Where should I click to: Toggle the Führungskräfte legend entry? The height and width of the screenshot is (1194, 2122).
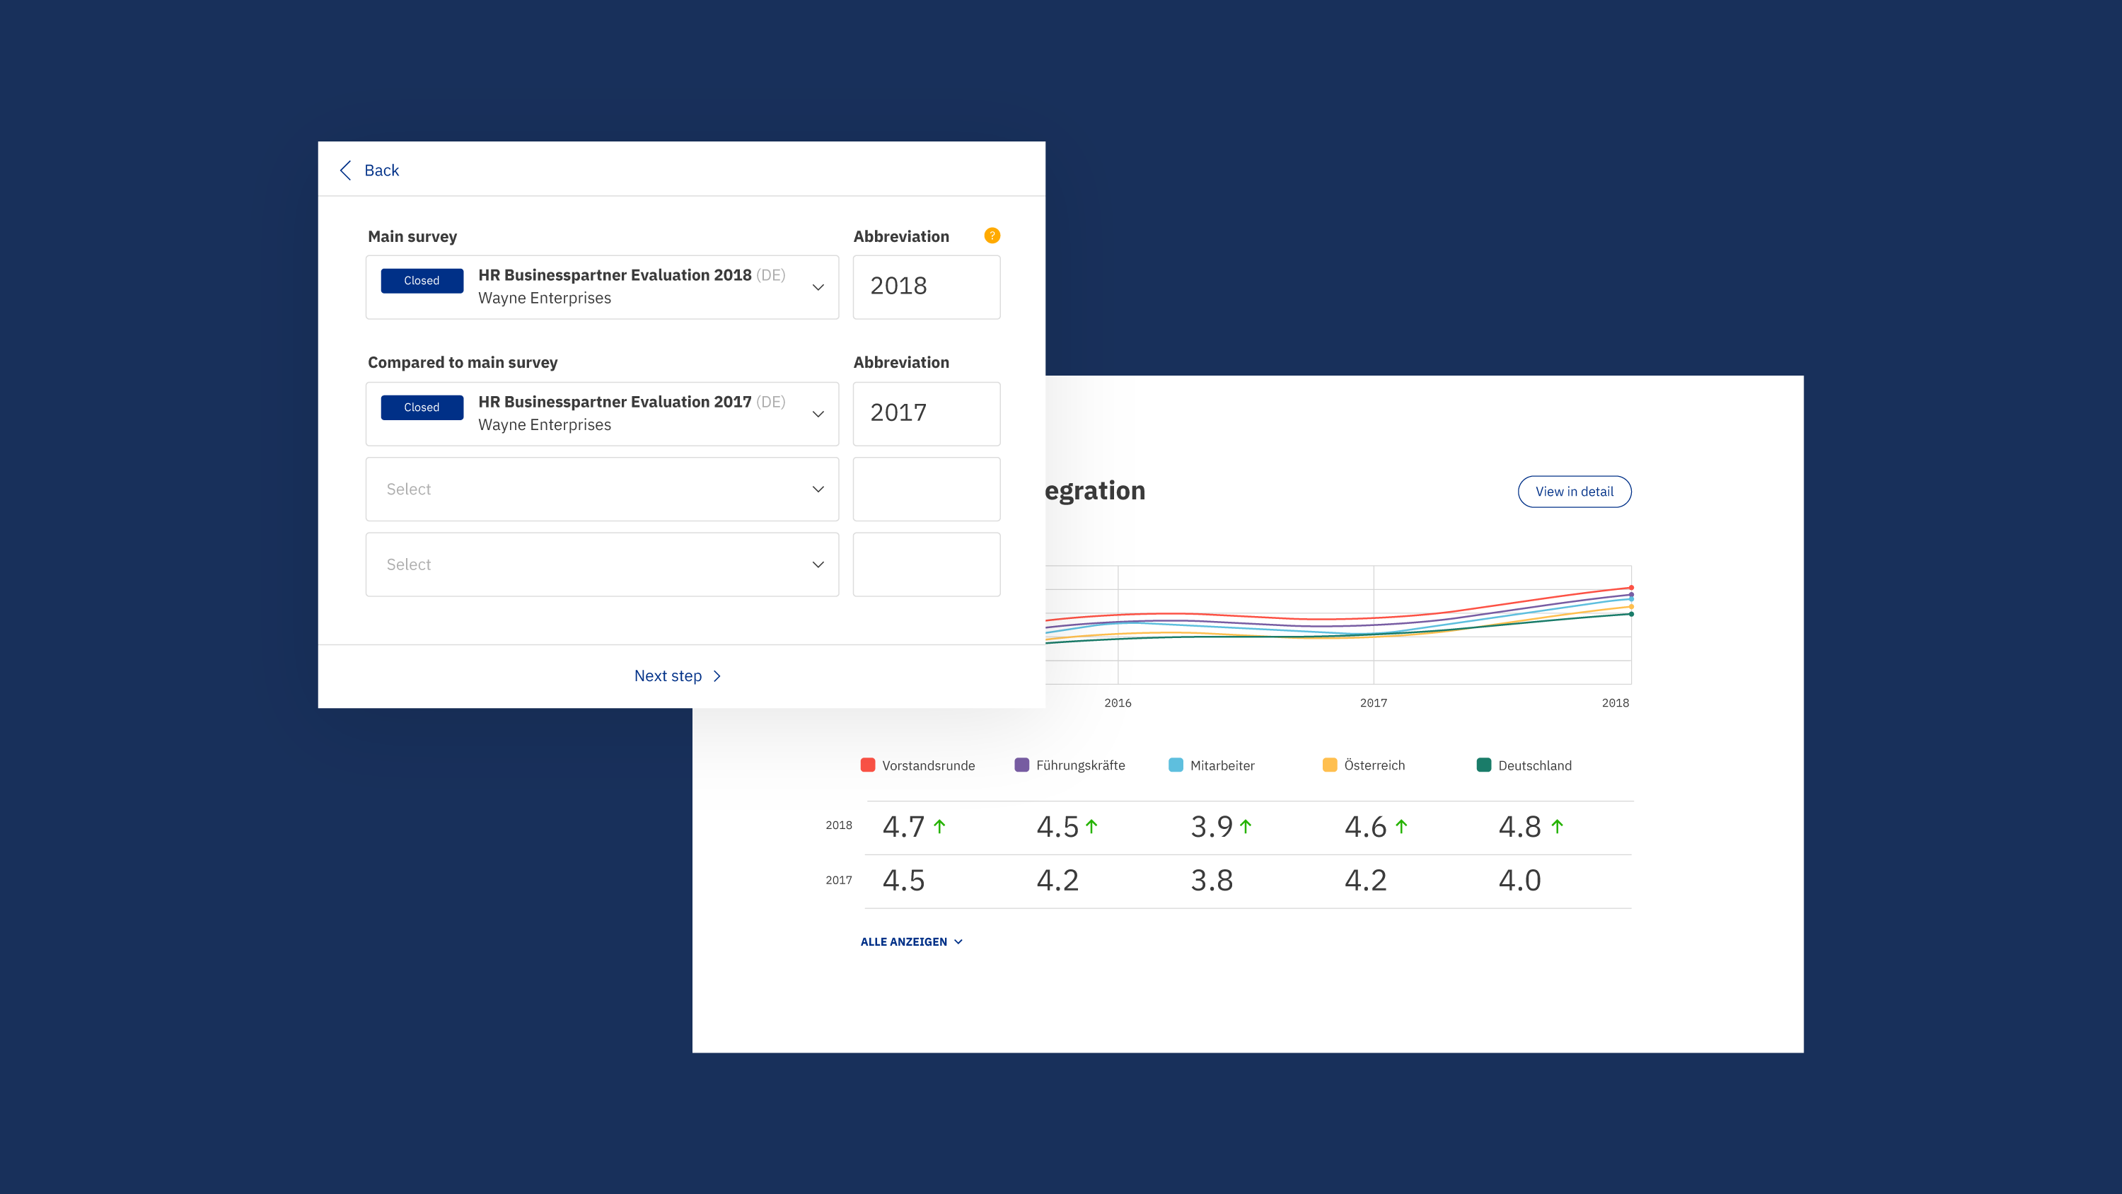1069,765
